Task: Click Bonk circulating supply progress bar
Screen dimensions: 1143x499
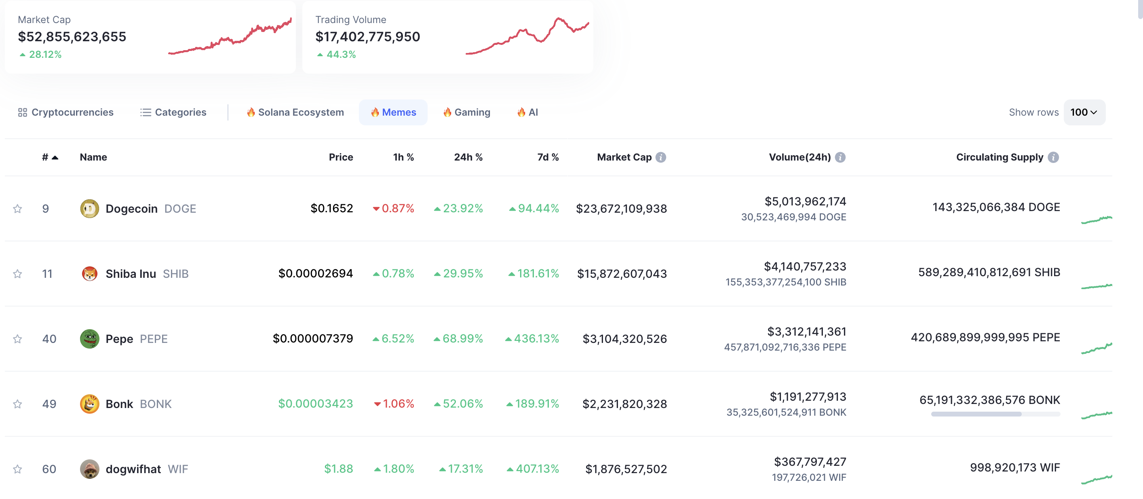Action: [995, 414]
